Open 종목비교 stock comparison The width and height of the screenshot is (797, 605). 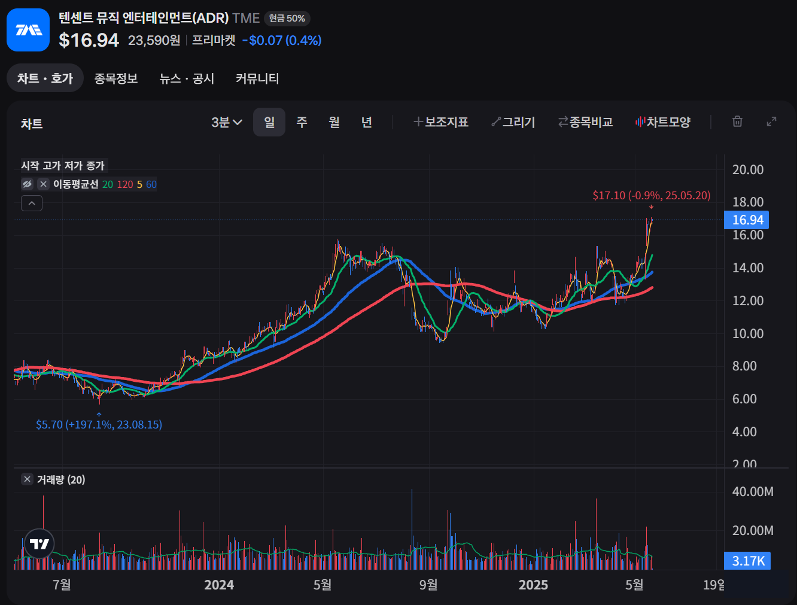click(x=585, y=122)
